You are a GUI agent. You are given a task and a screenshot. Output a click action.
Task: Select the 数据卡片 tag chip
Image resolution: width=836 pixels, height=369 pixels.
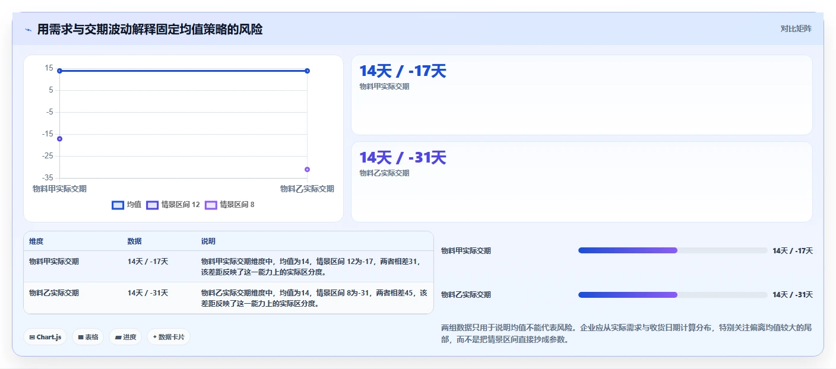point(169,337)
